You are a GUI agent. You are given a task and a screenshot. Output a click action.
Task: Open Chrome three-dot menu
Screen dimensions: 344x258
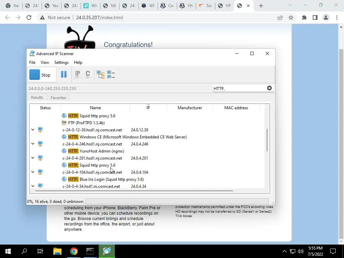click(x=337, y=17)
